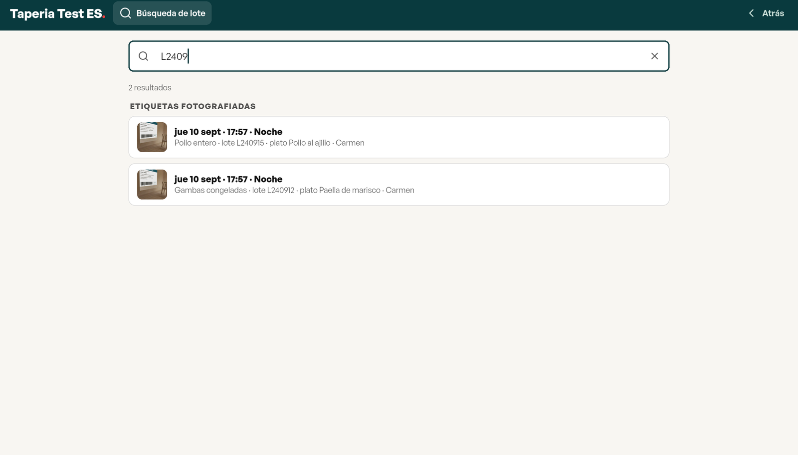Open the Búsqueda de lote header button
Image resolution: width=798 pixels, height=455 pixels.
tap(162, 13)
